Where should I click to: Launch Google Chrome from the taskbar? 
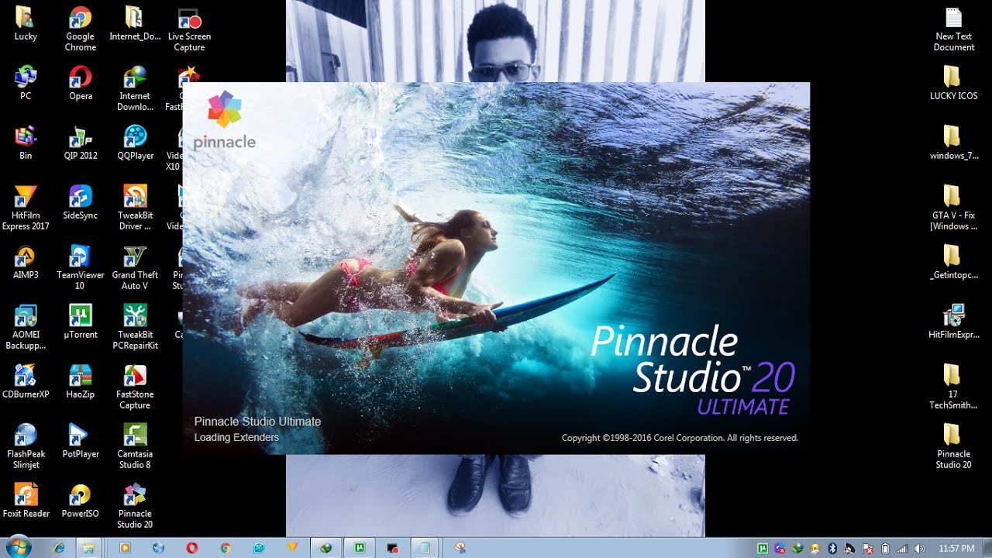226,547
